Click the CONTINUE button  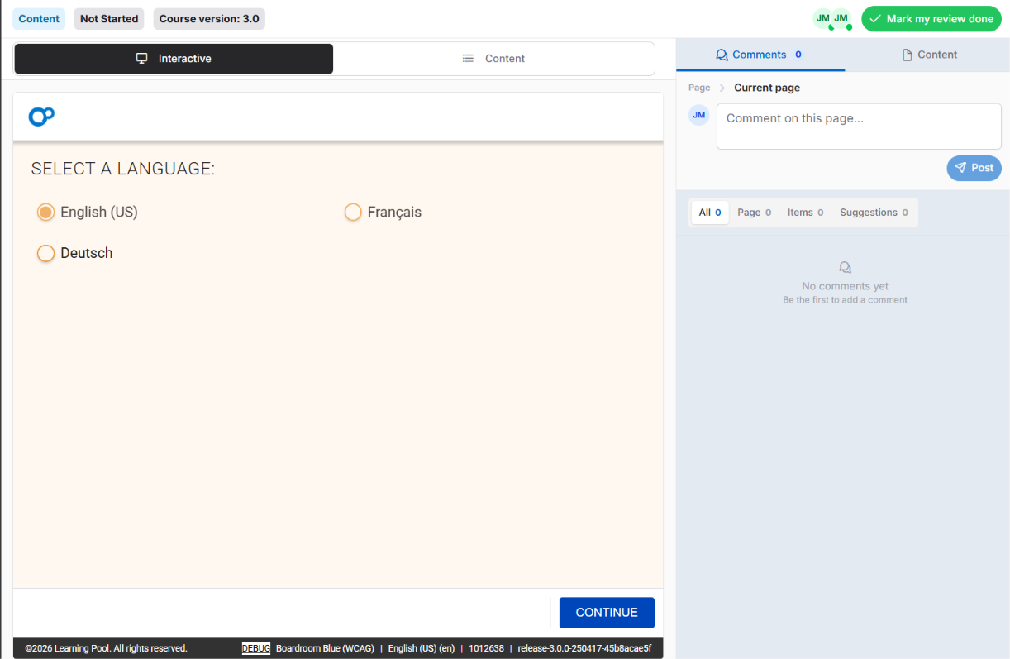pyautogui.click(x=607, y=613)
